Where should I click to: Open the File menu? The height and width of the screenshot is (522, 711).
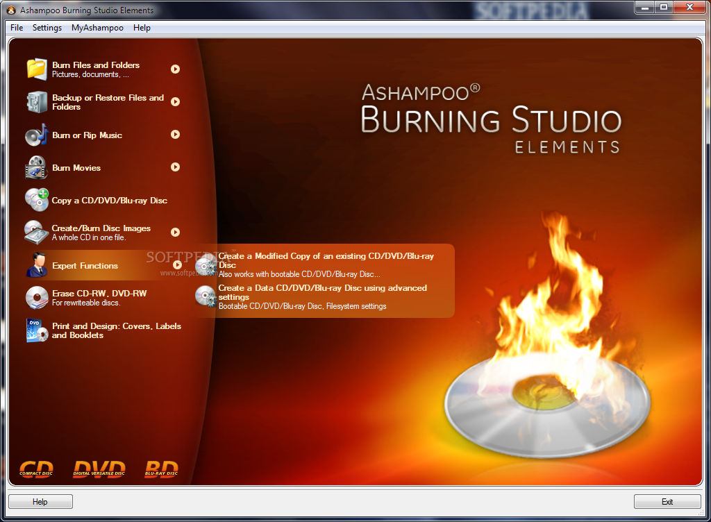pyautogui.click(x=17, y=28)
